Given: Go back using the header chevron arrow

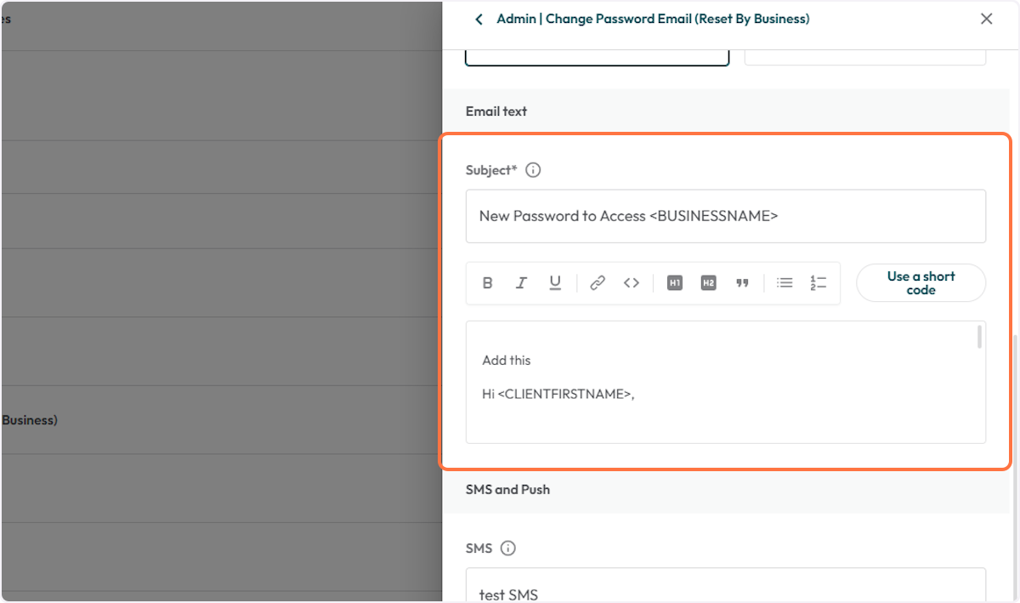Looking at the screenshot, I should [479, 19].
